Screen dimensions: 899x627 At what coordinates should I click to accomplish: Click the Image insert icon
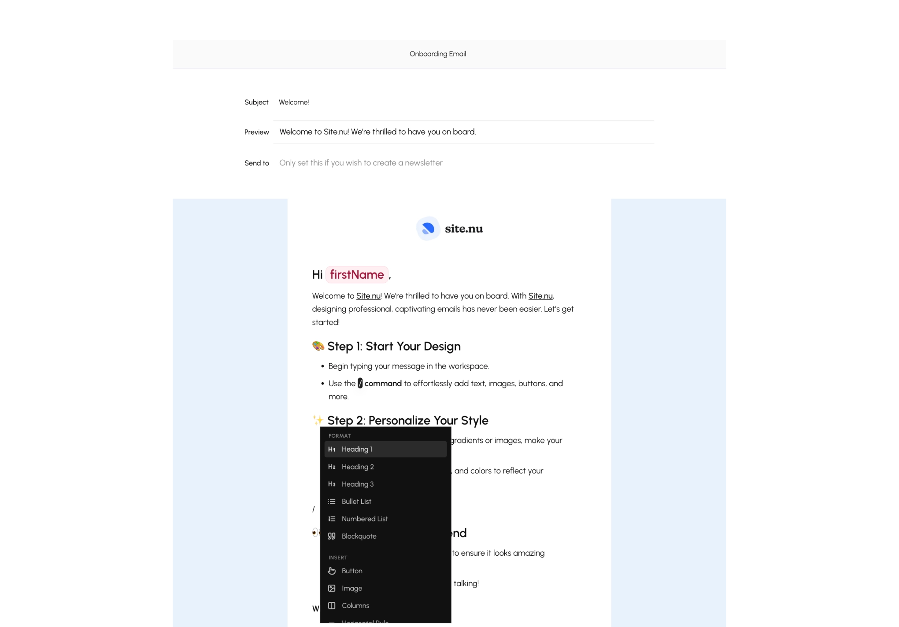pyautogui.click(x=332, y=588)
